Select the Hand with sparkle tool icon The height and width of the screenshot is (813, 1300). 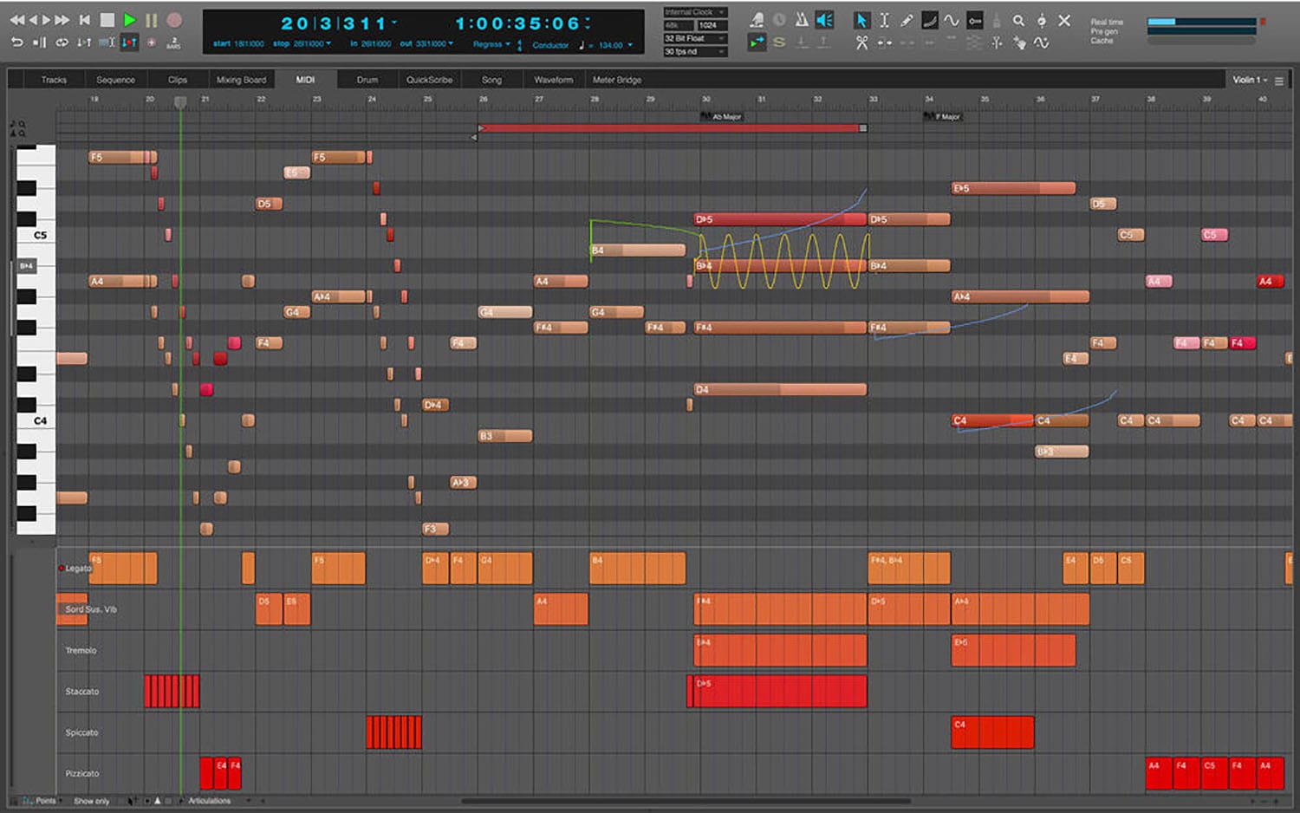tap(1019, 42)
